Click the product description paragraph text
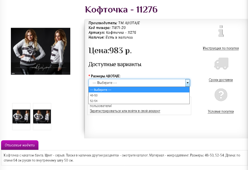 tap(122, 158)
